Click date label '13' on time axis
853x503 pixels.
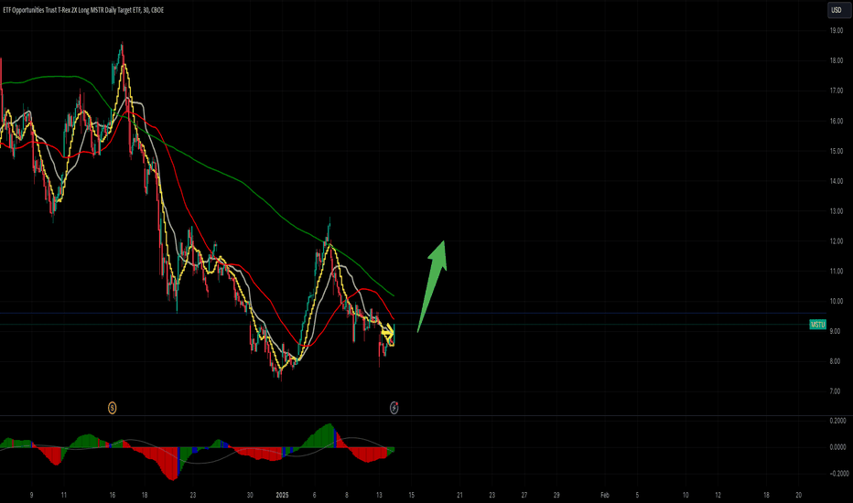point(379,495)
